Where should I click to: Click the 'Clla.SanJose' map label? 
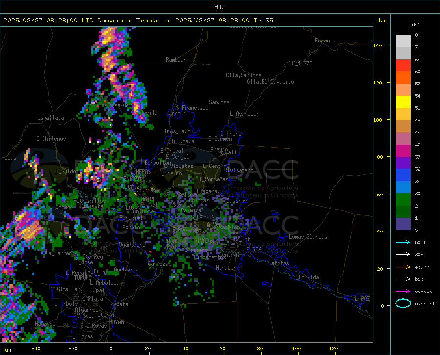(x=243, y=75)
